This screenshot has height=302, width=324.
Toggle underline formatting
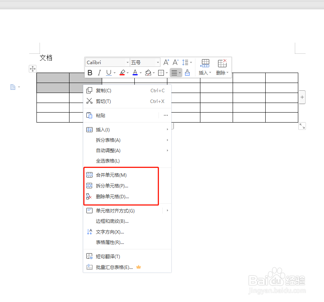(109, 73)
